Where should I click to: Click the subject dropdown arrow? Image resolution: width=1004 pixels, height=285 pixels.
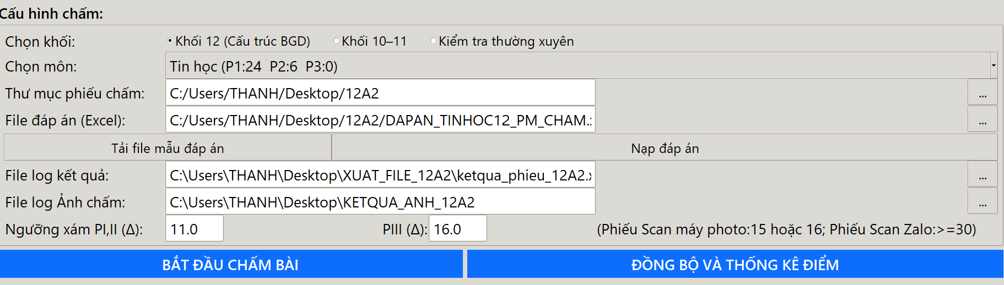[994, 66]
